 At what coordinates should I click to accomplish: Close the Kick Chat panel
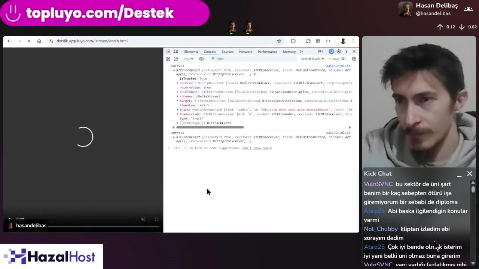coord(470,174)
